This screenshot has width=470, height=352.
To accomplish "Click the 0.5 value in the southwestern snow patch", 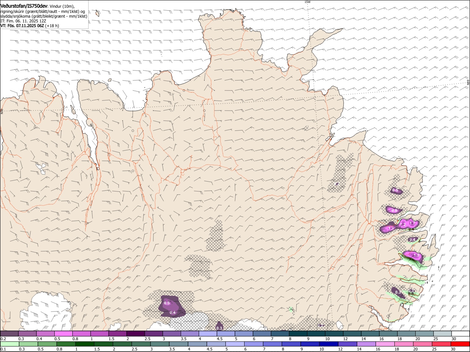I will 167,303.
